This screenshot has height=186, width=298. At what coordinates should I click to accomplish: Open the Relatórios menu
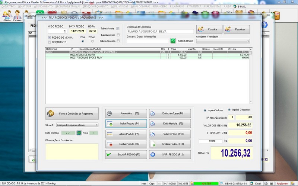click(177, 6)
